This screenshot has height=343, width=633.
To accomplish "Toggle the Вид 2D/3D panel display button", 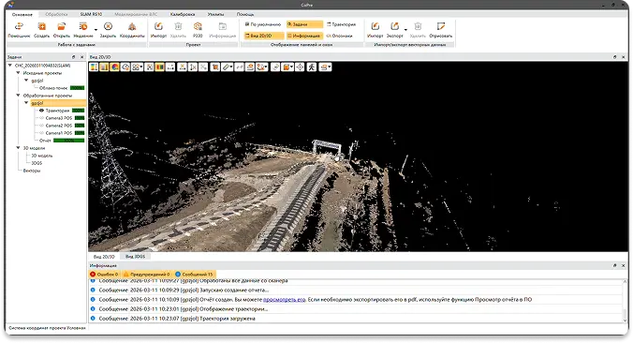I will pyautogui.click(x=264, y=36).
